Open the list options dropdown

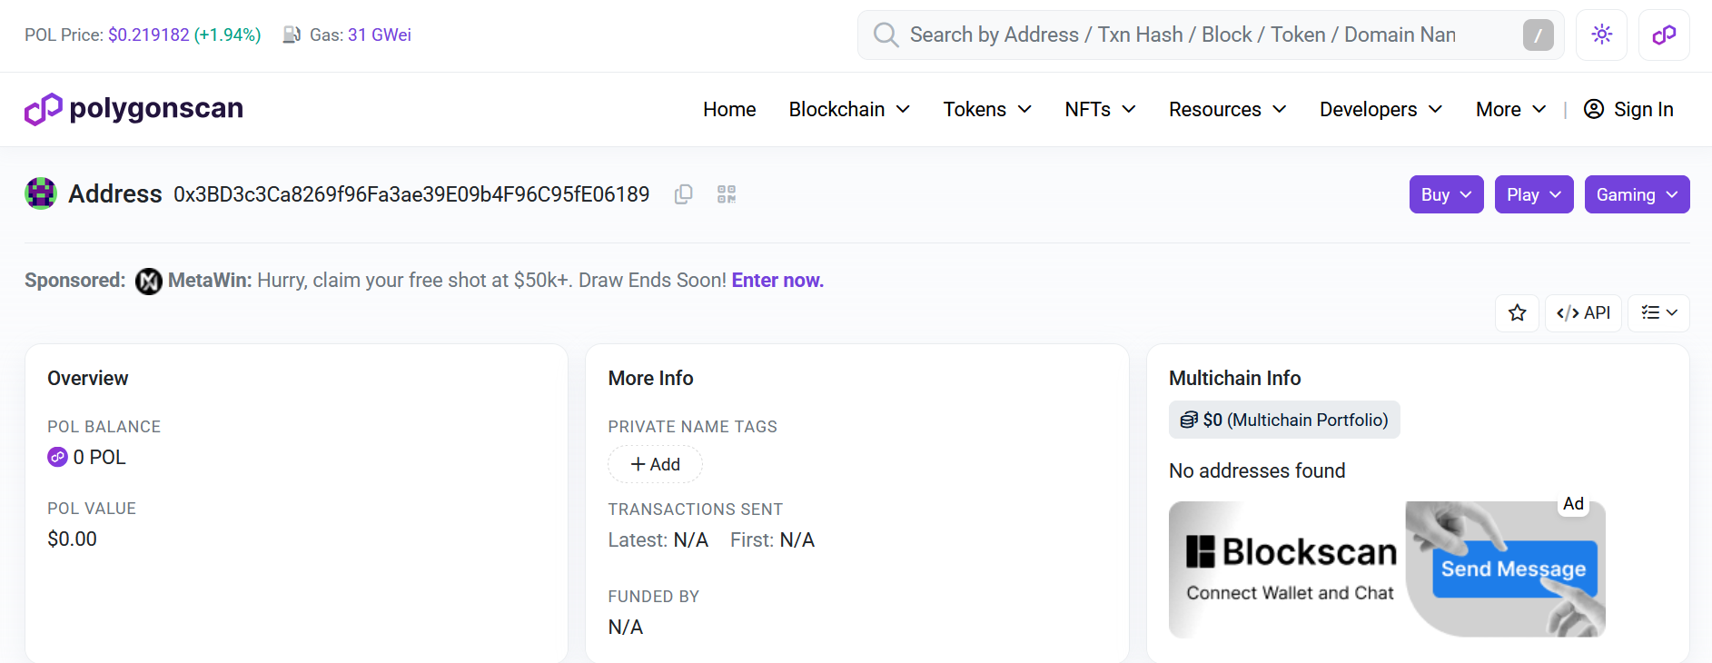tap(1658, 313)
